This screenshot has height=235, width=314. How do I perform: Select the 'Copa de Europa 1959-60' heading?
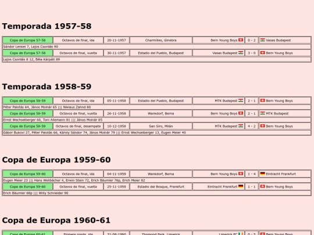click(56, 160)
